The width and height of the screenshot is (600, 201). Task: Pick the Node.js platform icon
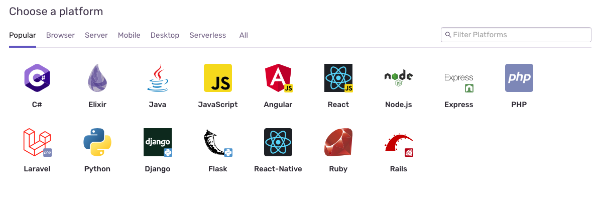tap(399, 78)
